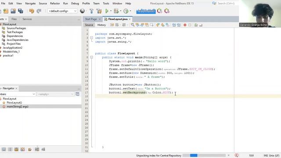Click the last main toolbar icon right of memory bar

pos(167,11)
